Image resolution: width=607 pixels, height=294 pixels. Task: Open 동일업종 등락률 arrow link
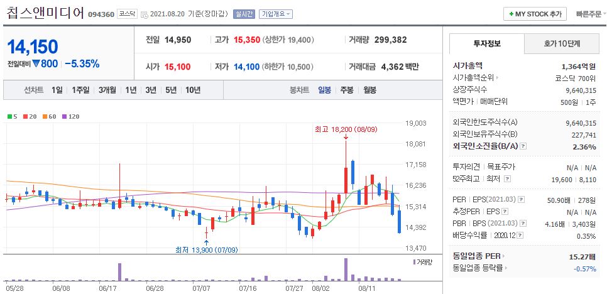tap(506, 268)
